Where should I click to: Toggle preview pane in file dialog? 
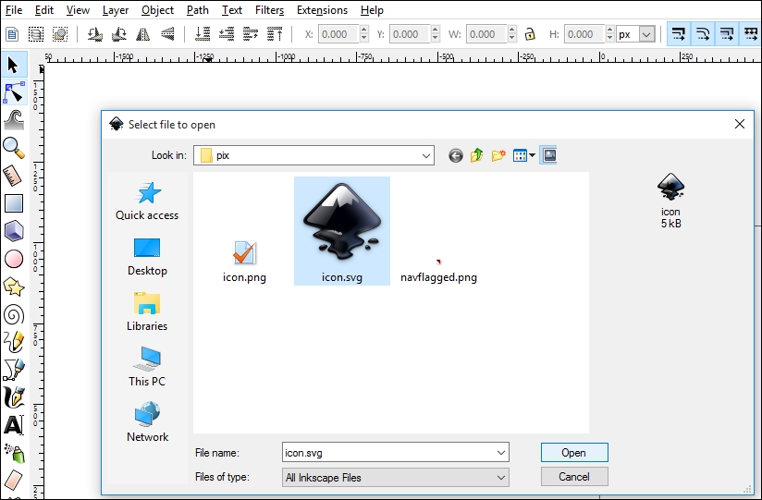point(548,155)
